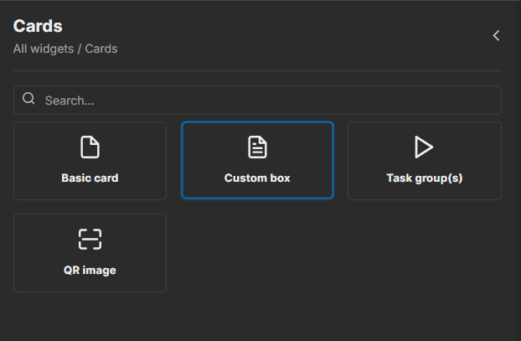Click the Task group(s) play icon
This screenshot has width=521, height=341.
tap(424, 147)
